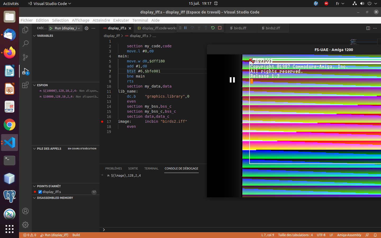Change LF end of line sequence

[331, 235]
